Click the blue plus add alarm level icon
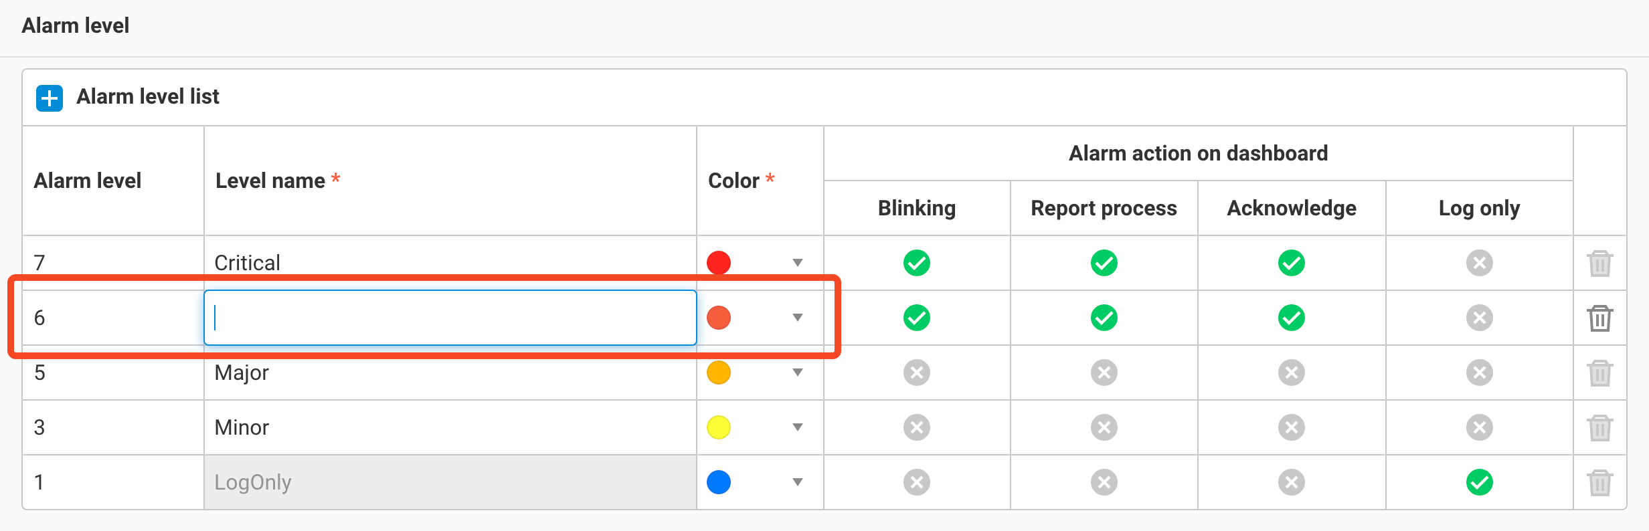Image resolution: width=1649 pixels, height=531 pixels. [50, 98]
